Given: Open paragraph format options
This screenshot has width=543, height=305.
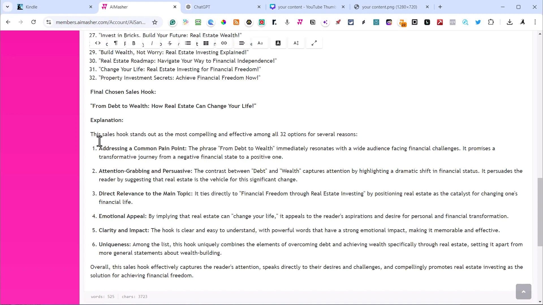Looking at the screenshot, I should coord(116,43).
